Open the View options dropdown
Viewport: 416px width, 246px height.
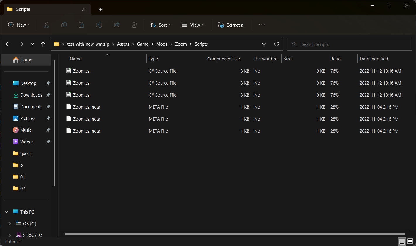(x=193, y=25)
